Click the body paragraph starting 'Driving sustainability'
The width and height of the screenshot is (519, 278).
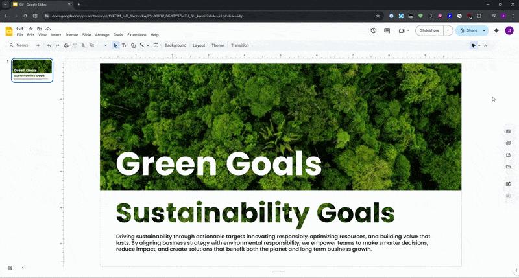pyautogui.click(x=273, y=242)
